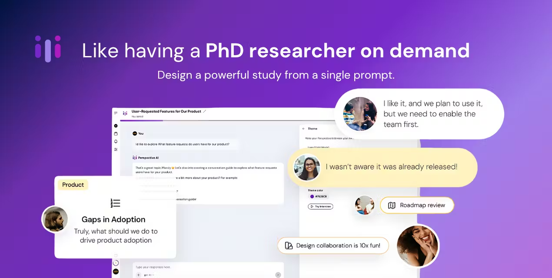Click the send arrow in response box
This screenshot has width=552, height=278.
pos(278,275)
